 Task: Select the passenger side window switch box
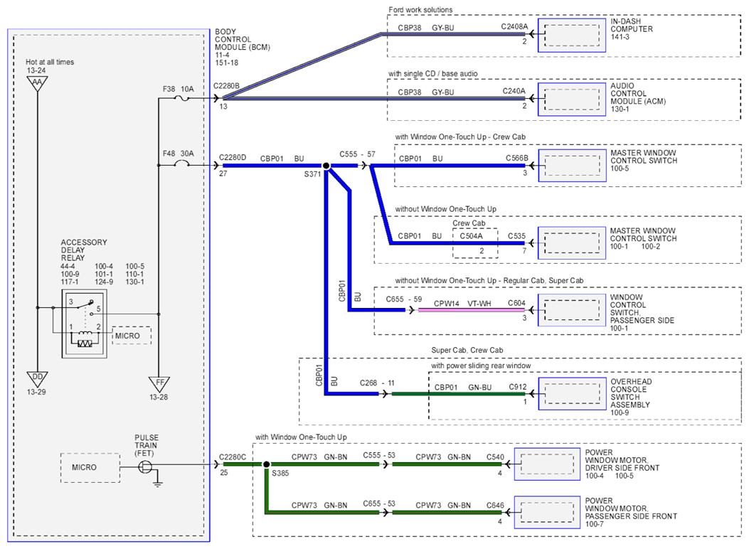572,310
